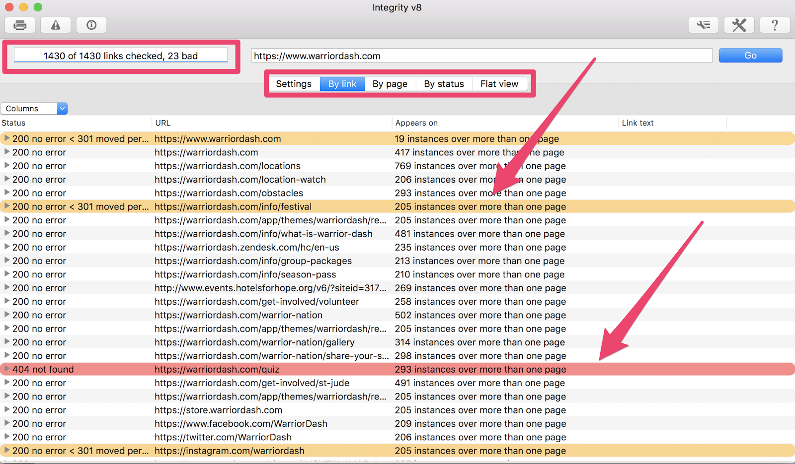Expand the location-watch row
The height and width of the screenshot is (464, 795).
coord(7,179)
